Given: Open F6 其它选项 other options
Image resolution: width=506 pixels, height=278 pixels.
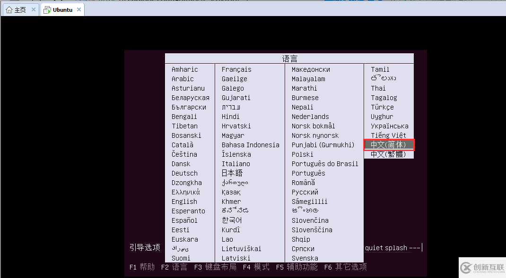Looking at the screenshot, I should coord(347,267).
